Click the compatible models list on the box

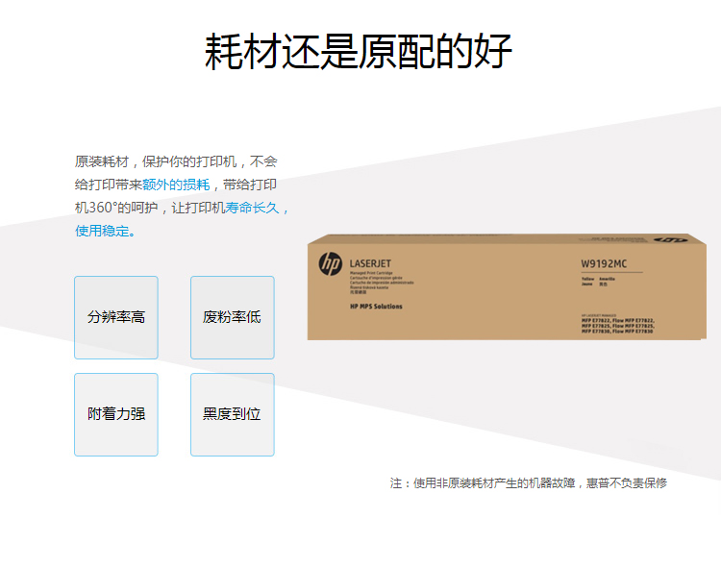tap(618, 326)
